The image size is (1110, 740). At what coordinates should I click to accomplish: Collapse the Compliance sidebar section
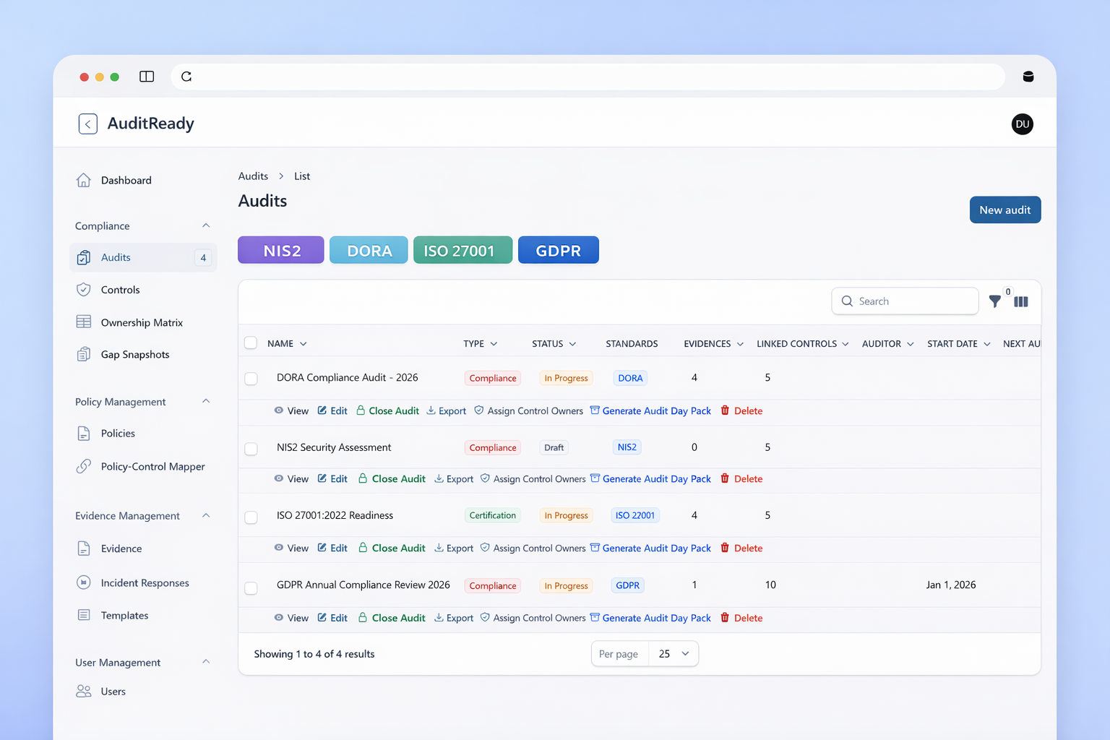click(x=206, y=226)
